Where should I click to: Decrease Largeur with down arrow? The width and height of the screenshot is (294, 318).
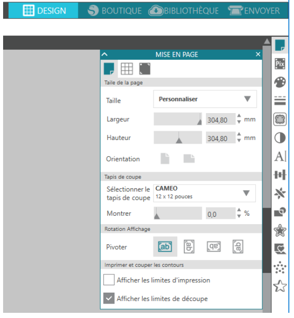(239, 122)
